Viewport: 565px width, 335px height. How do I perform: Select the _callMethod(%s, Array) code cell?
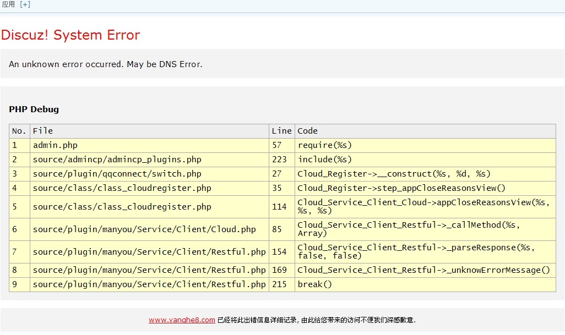[425, 229]
